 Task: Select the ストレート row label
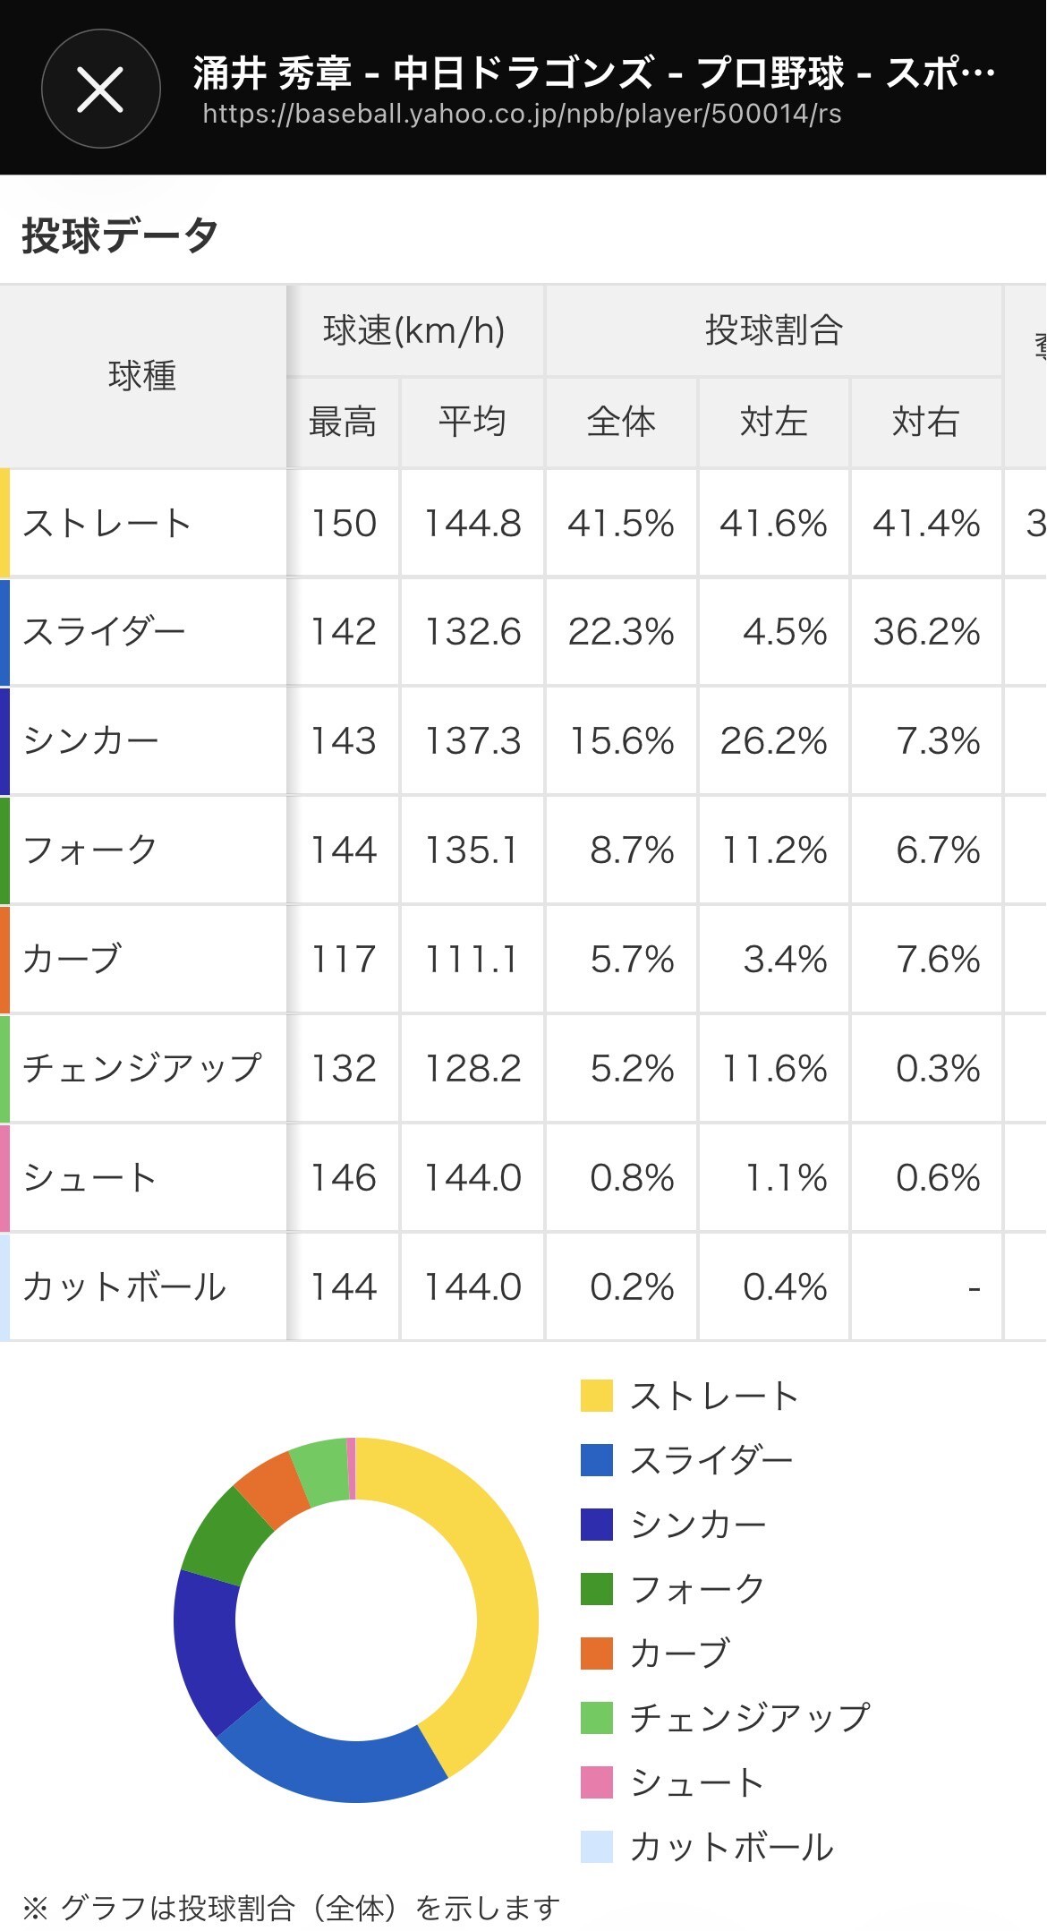click(x=106, y=523)
